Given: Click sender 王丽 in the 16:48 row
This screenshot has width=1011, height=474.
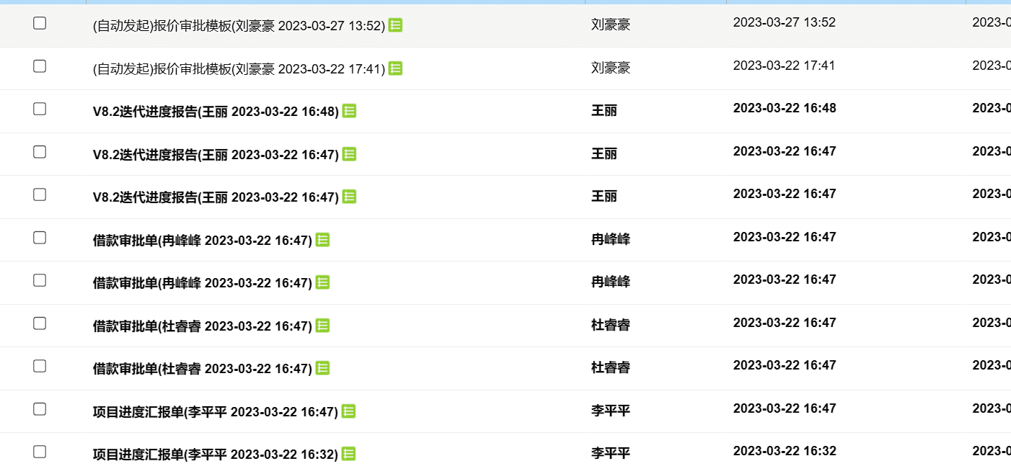Looking at the screenshot, I should pyautogui.click(x=604, y=111).
